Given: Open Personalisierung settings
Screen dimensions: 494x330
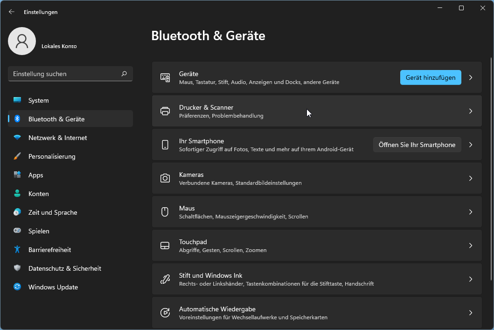Looking at the screenshot, I should [x=52, y=156].
